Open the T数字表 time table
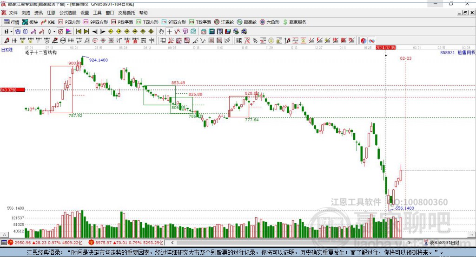The height and width of the screenshot is (257, 476). [x=200, y=22]
